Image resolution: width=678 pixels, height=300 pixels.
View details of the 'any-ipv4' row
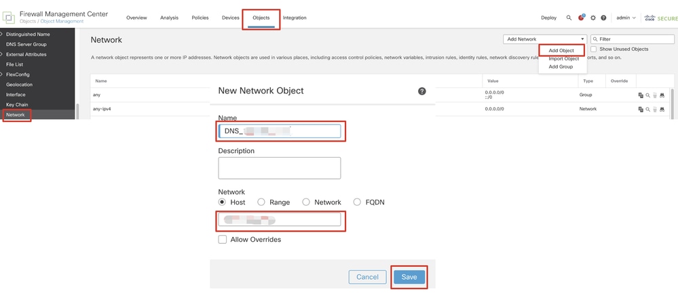click(x=647, y=109)
